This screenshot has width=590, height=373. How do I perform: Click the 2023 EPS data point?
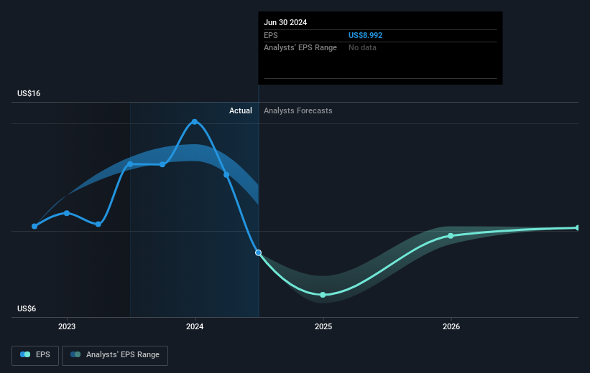67,213
